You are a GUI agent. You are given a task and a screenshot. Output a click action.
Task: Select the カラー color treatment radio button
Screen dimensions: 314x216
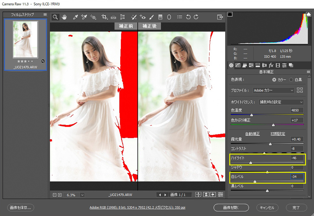(x=274, y=80)
